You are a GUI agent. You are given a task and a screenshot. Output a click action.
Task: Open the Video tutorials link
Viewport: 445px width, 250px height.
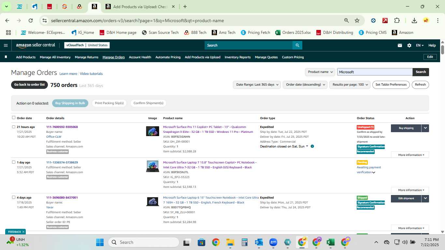point(91,74)
